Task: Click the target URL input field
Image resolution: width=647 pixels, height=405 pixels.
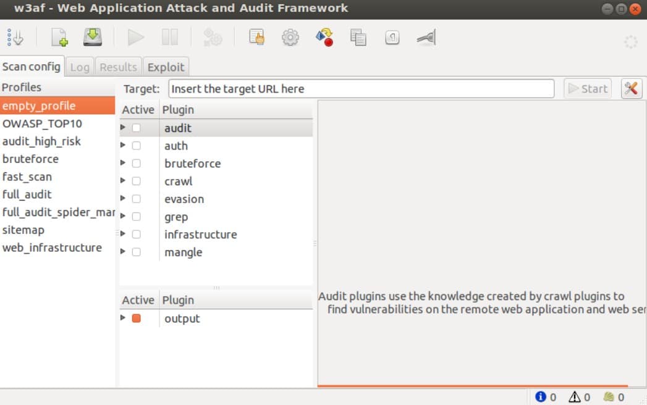Action: point(361,88)
